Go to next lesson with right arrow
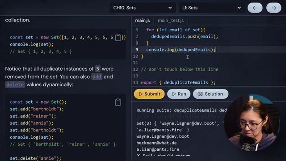286x161 pixels. (274, 8)
